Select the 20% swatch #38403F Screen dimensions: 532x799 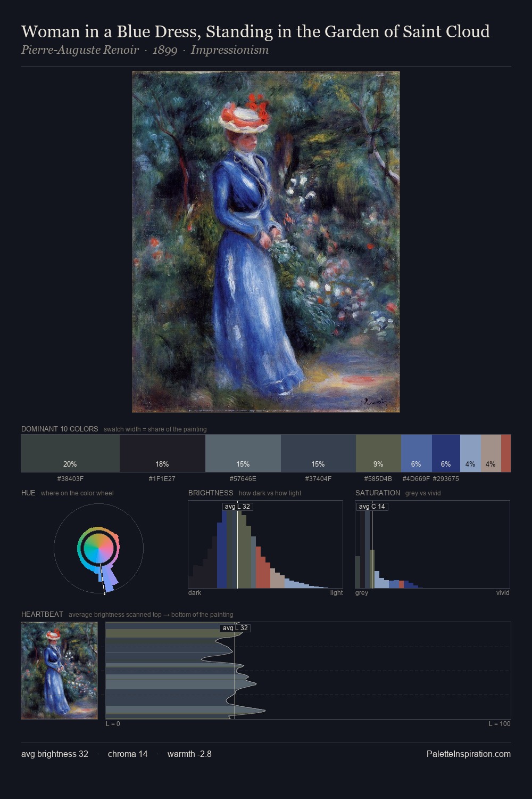tap(70, 453)
